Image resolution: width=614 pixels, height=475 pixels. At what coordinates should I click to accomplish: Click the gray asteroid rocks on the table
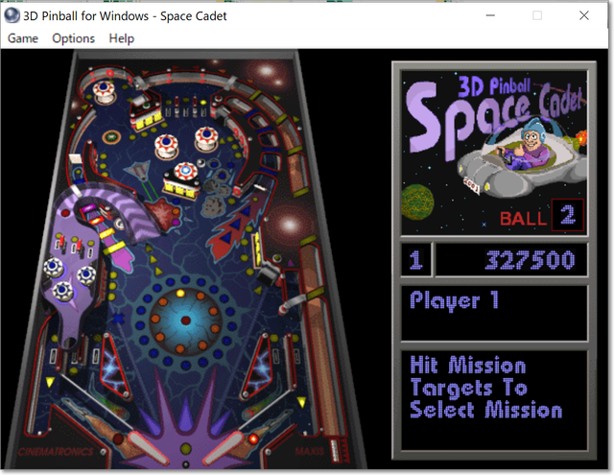point(215,198)
